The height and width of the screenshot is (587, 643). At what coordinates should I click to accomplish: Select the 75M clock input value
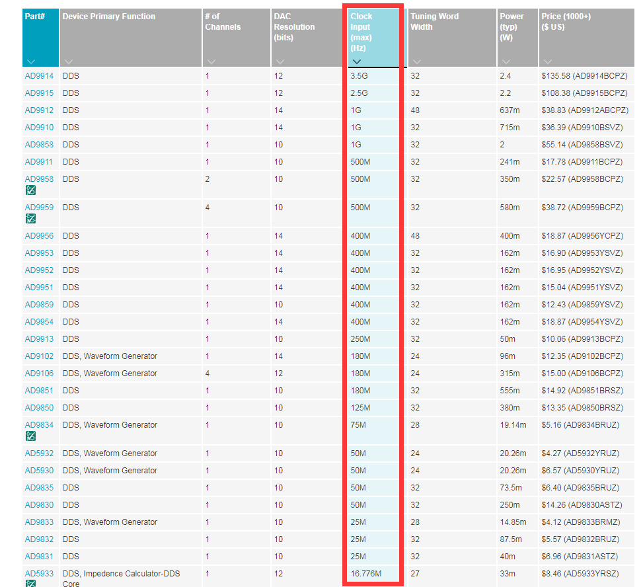[358, 426]
